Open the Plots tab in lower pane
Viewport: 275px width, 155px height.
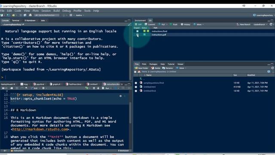coord(144,64)
